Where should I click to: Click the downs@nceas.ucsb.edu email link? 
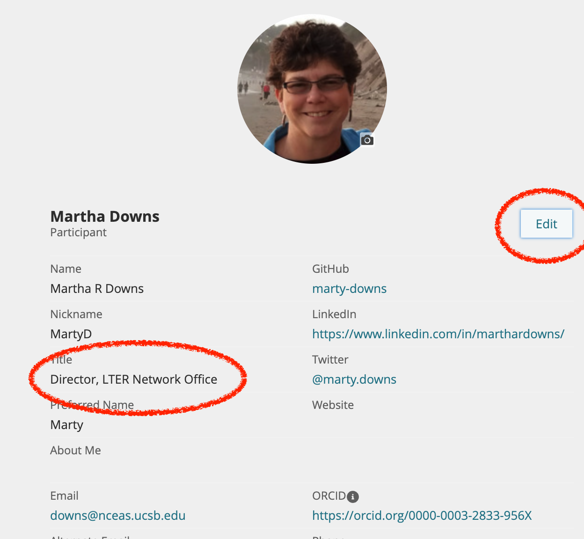click(x=118, y=516)
